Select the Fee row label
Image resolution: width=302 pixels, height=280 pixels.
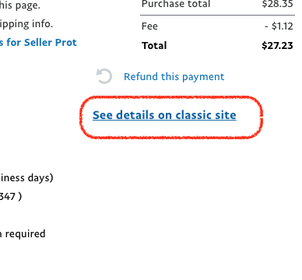(x=149, y=26)
